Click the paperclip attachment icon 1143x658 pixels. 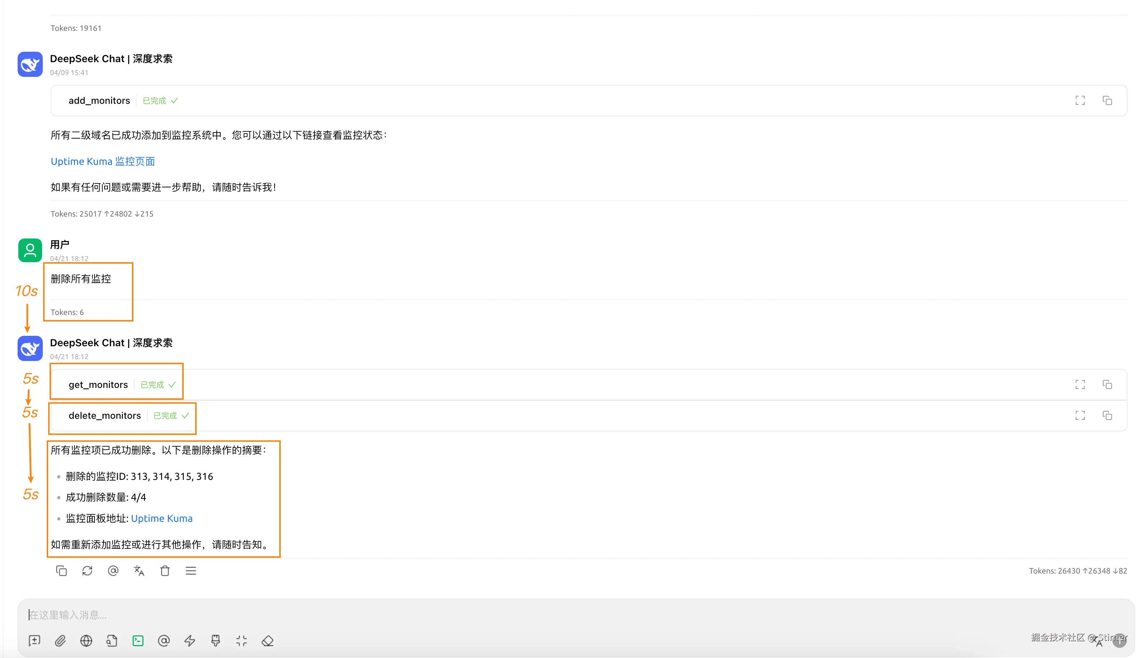point(60,640)
